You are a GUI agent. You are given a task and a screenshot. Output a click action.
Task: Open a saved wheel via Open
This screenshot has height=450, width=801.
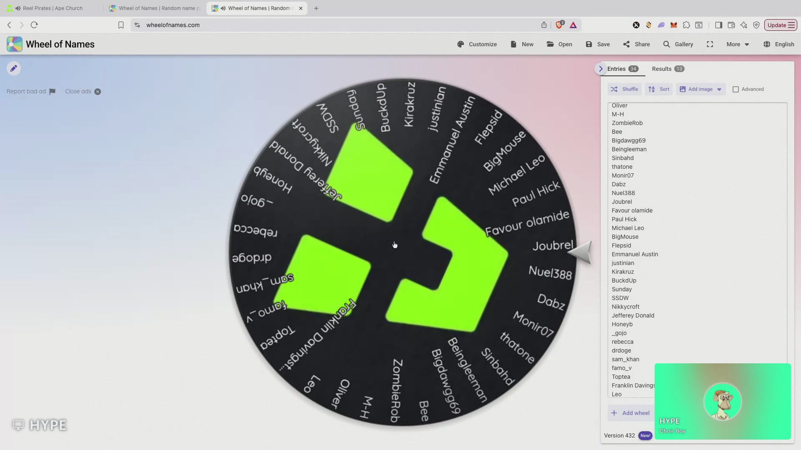[559, 44]
